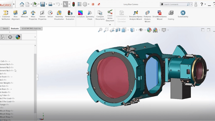215x121 pixels.
Task: Toggle Hide/Show Items eye icon
Action: [140, 30]
